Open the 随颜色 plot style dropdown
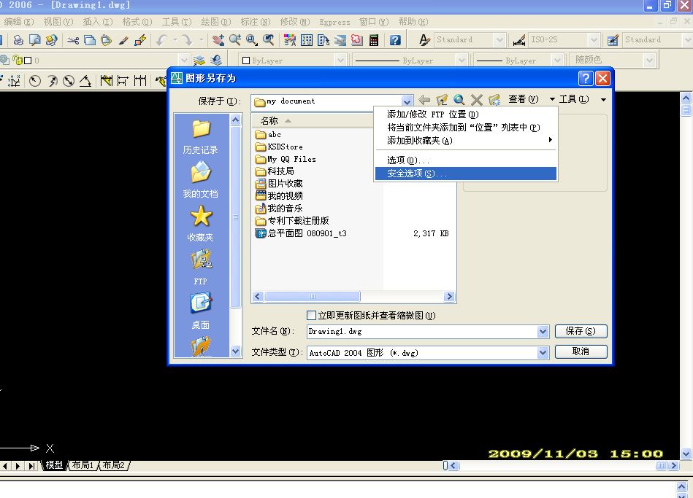The height and width of the screenshot is (498, 693). pyautogui.click(x=648, y=60)
